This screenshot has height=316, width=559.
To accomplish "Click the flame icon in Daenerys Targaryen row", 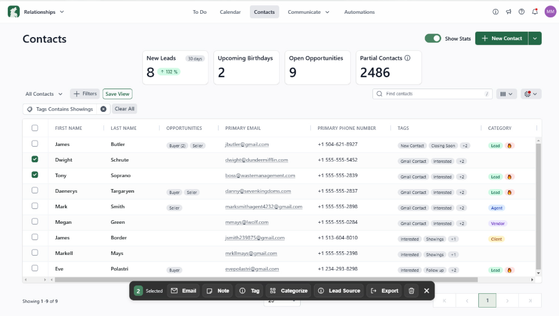I will click(x=509, y=193).
